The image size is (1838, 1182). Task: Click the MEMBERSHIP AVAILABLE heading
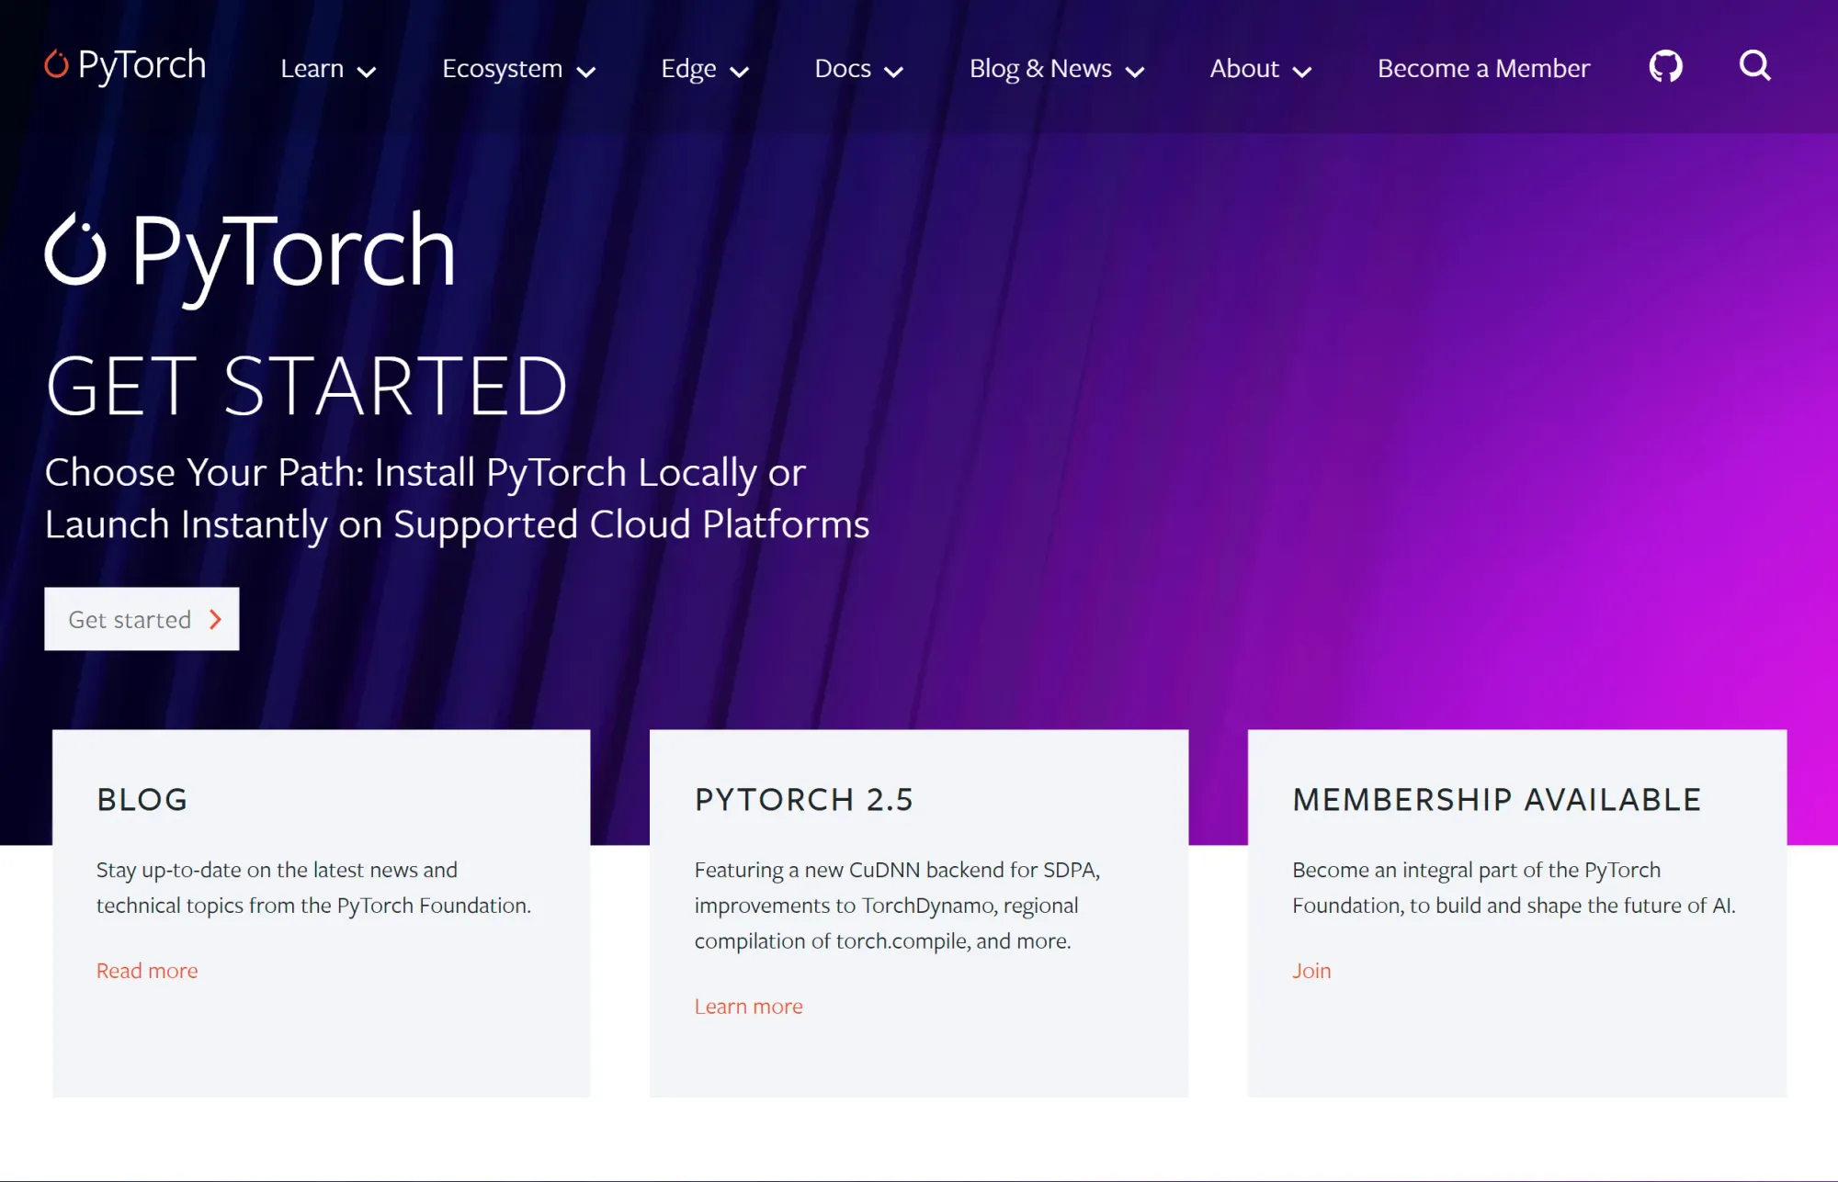pos(1497,799)
